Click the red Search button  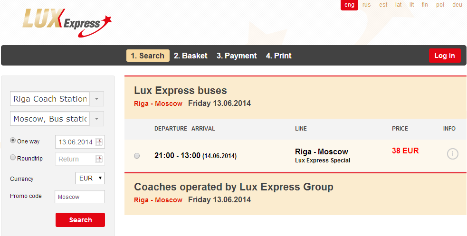[x=80, y=220]
